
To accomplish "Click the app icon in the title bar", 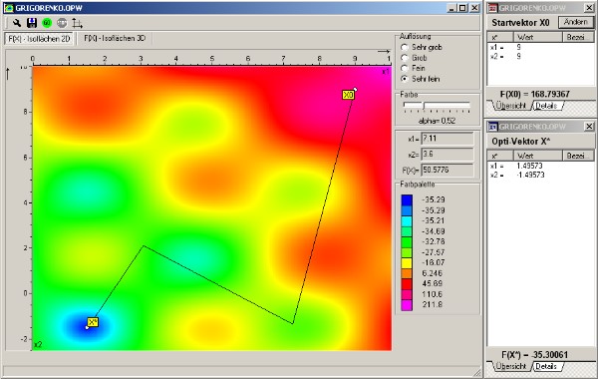I will pos(9,8).
